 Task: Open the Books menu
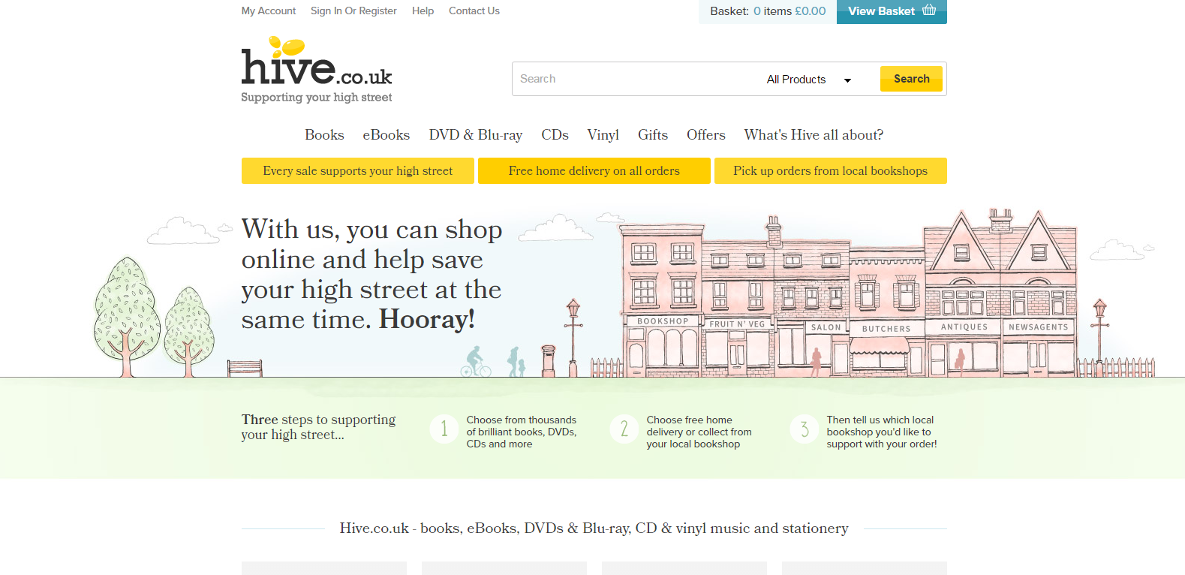click(x=324, y=135)
